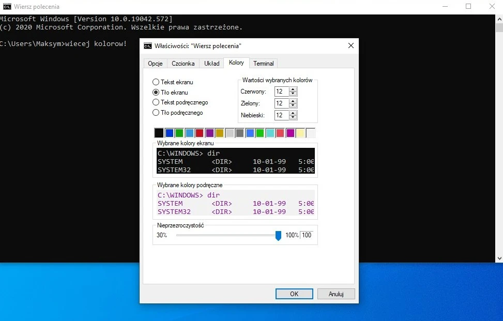503x321 pixels.
Task: Choose the Tło podręcznego radio button
Action: pos(156,113)
